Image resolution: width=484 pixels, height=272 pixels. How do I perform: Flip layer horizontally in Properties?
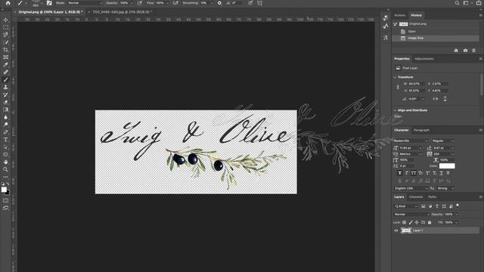pos(436,99)
